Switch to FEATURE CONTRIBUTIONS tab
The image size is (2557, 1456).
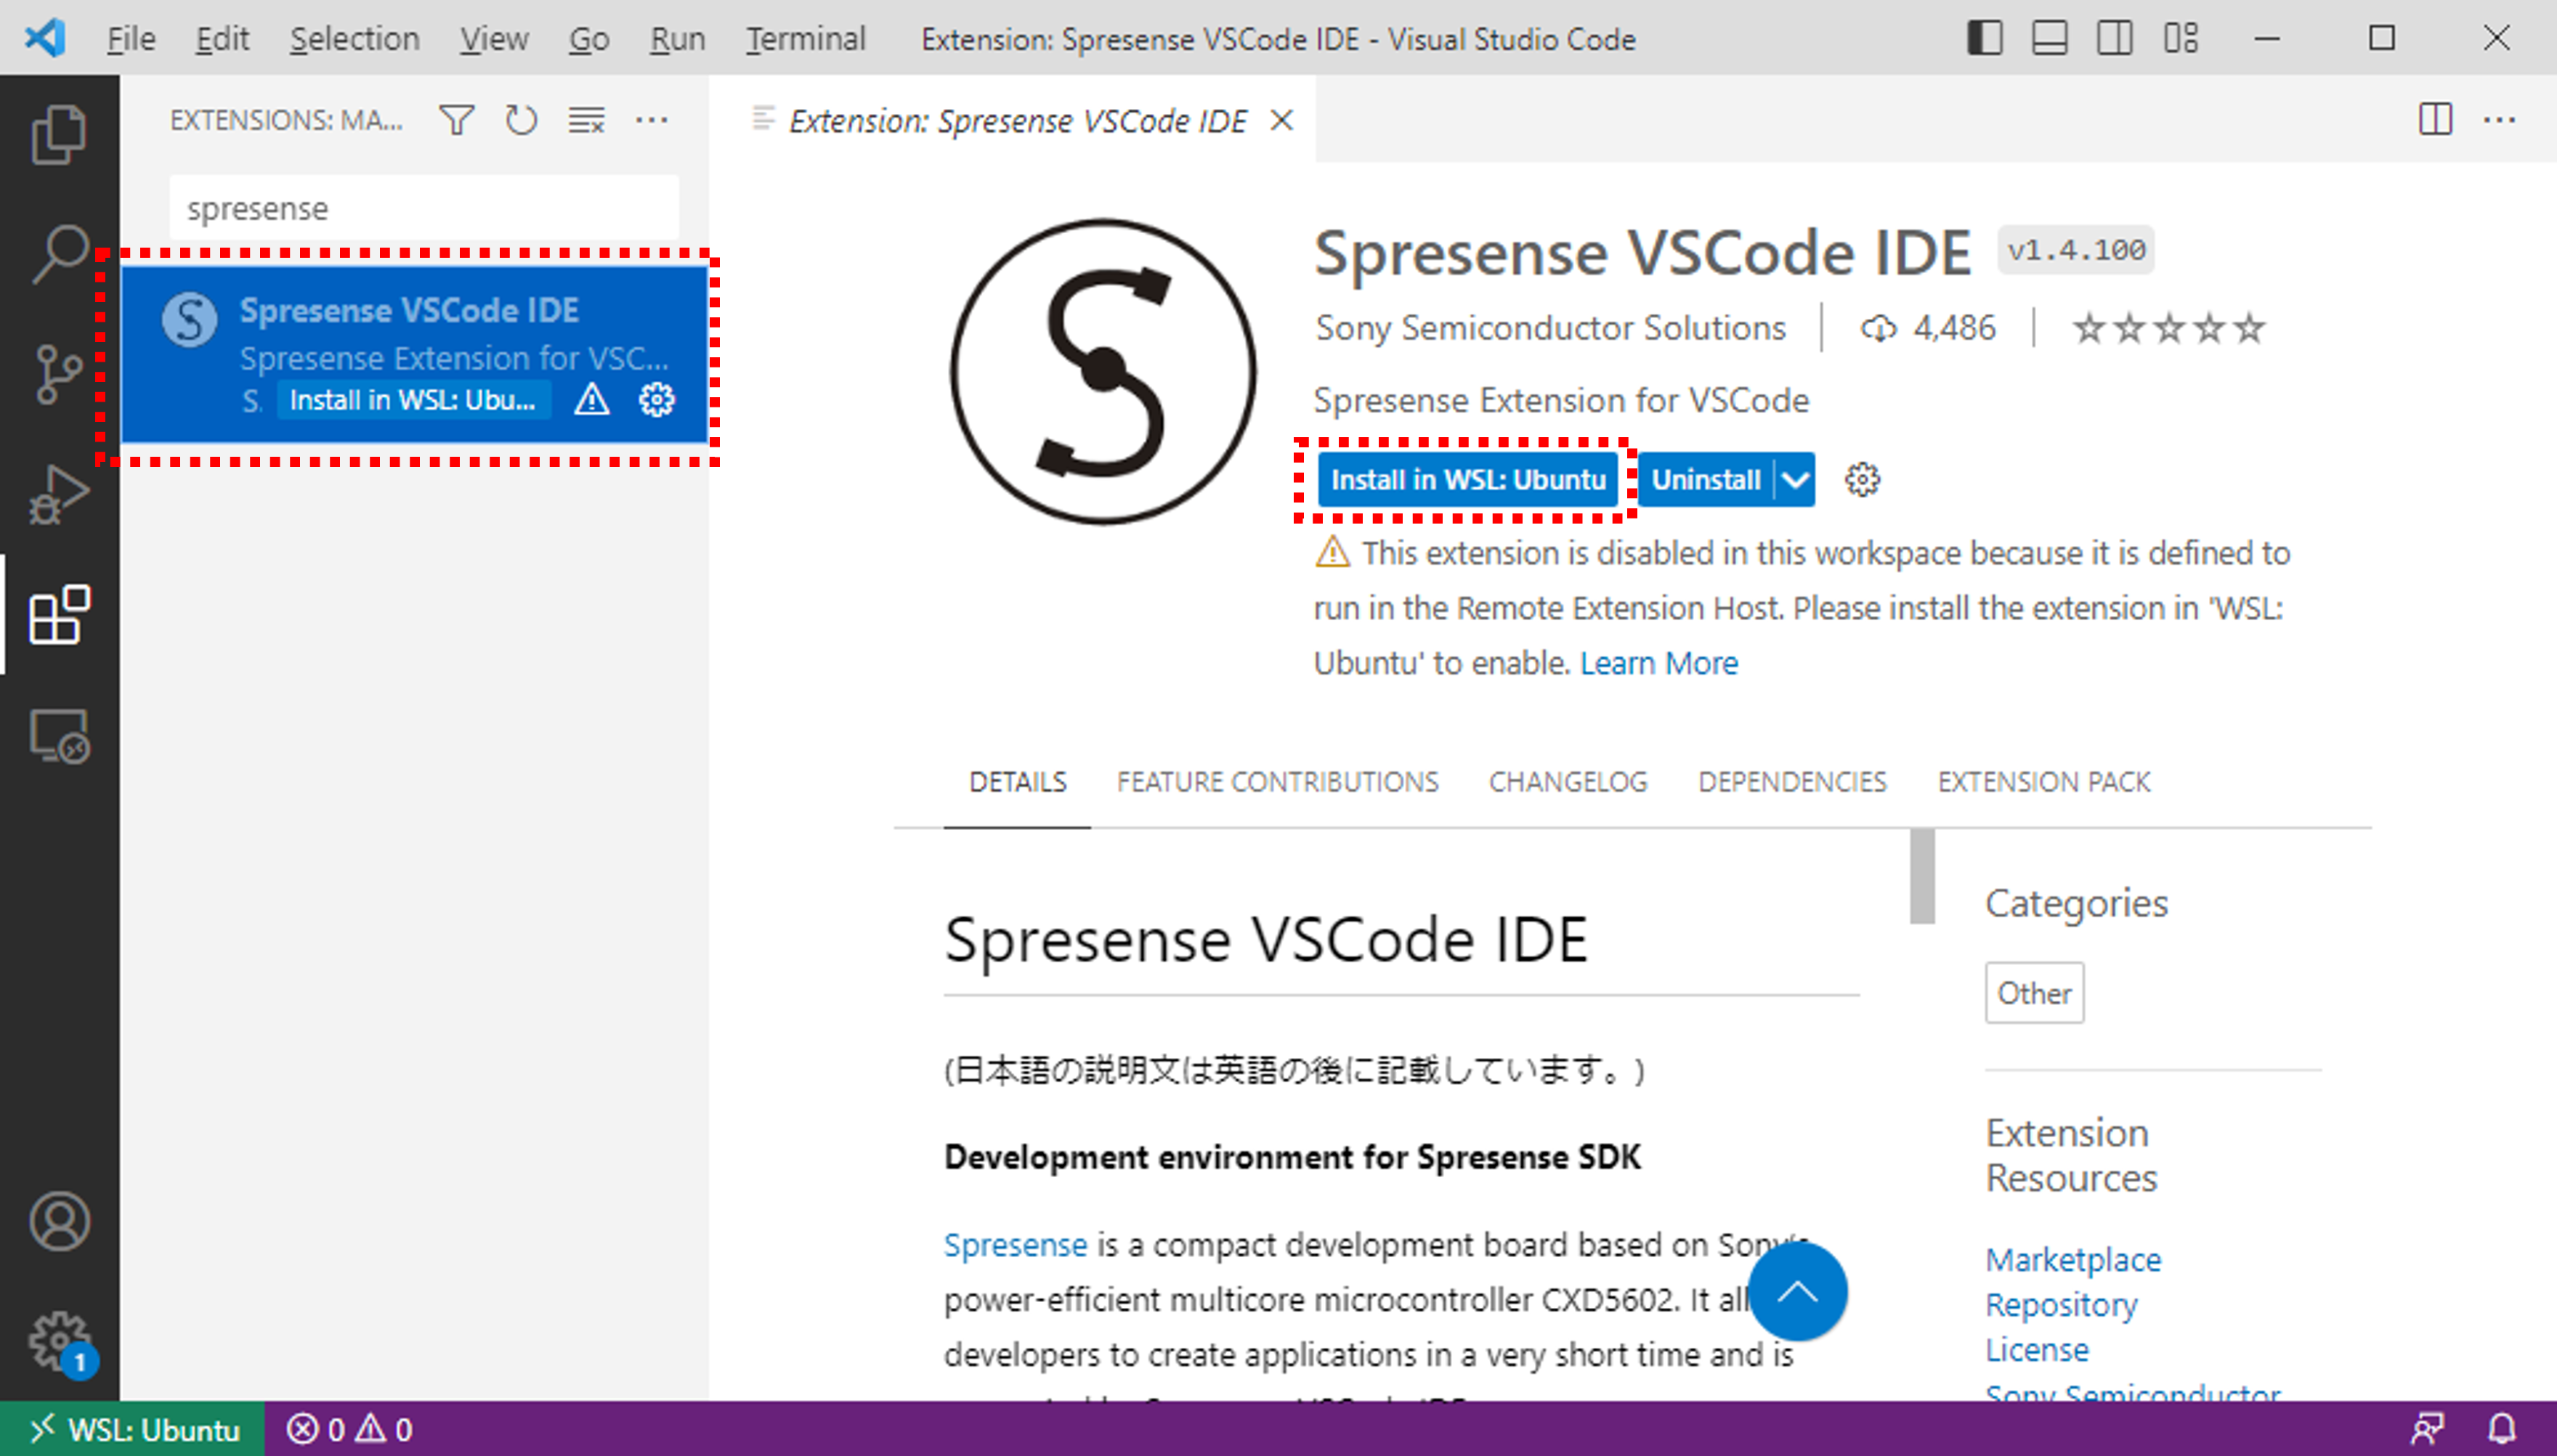(1277, 781)
